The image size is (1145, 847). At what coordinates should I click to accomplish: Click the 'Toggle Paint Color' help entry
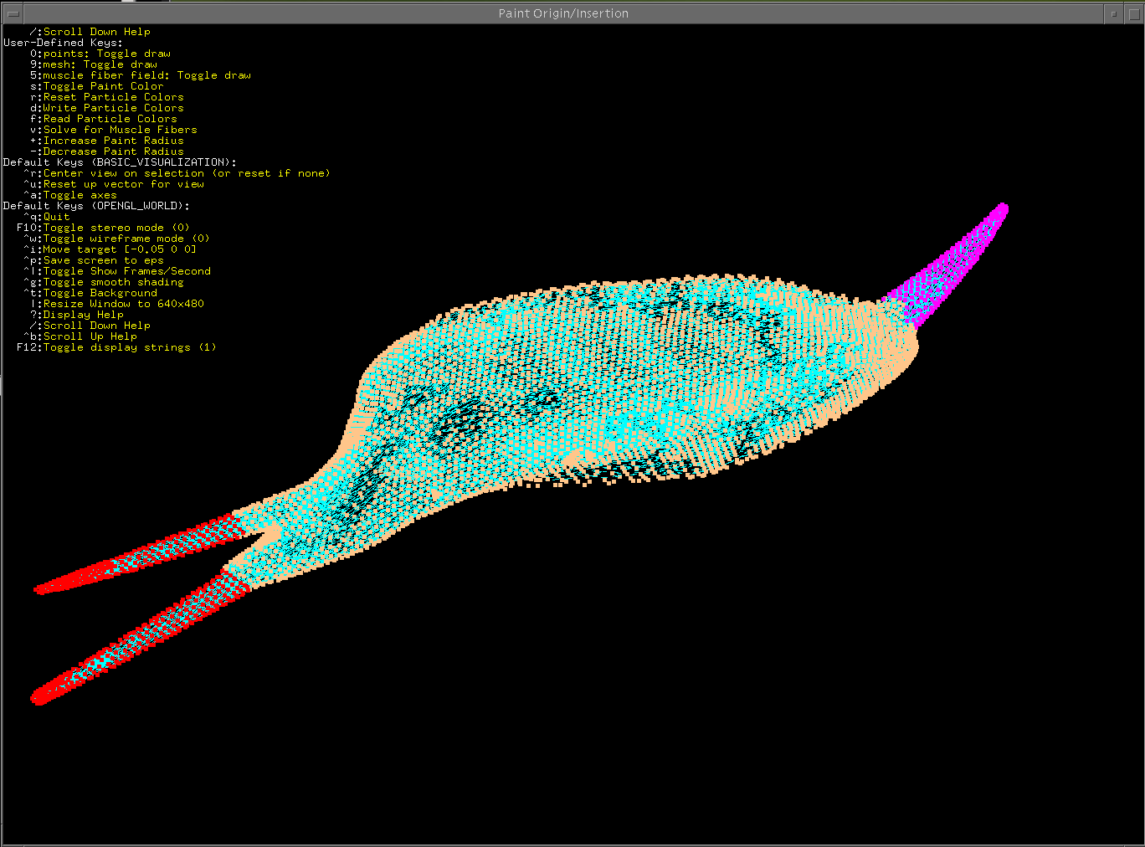[103, 86]
